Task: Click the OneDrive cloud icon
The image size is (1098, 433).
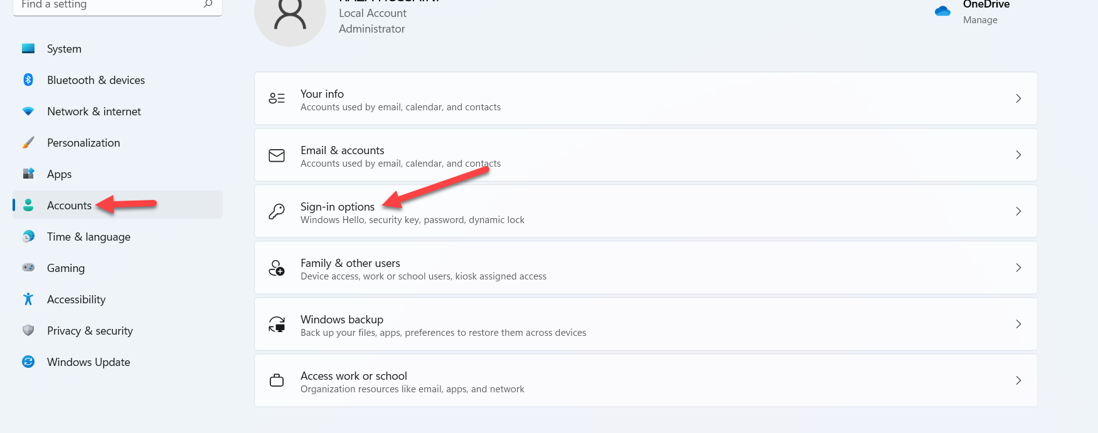Action: click(x=942, y=11)
